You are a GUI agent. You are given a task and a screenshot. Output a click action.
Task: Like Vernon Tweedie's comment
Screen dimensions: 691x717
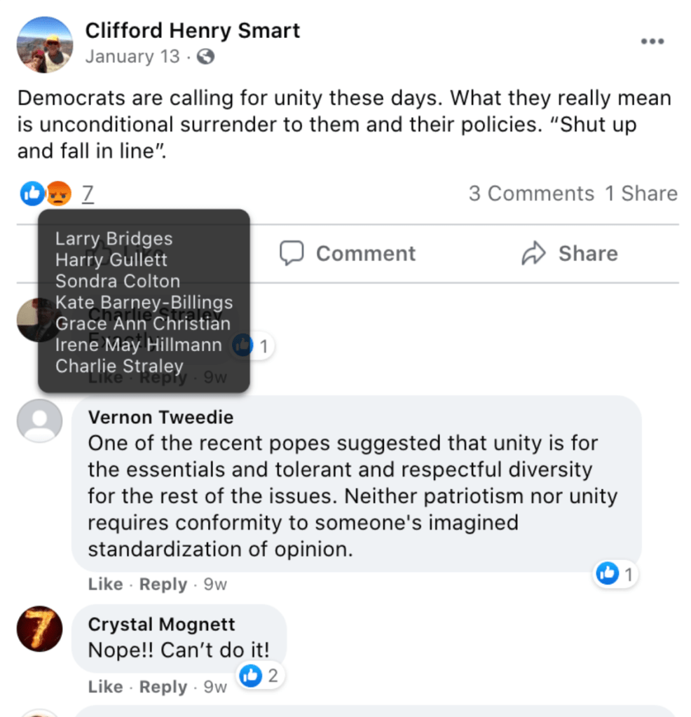(x=105, y=585)
